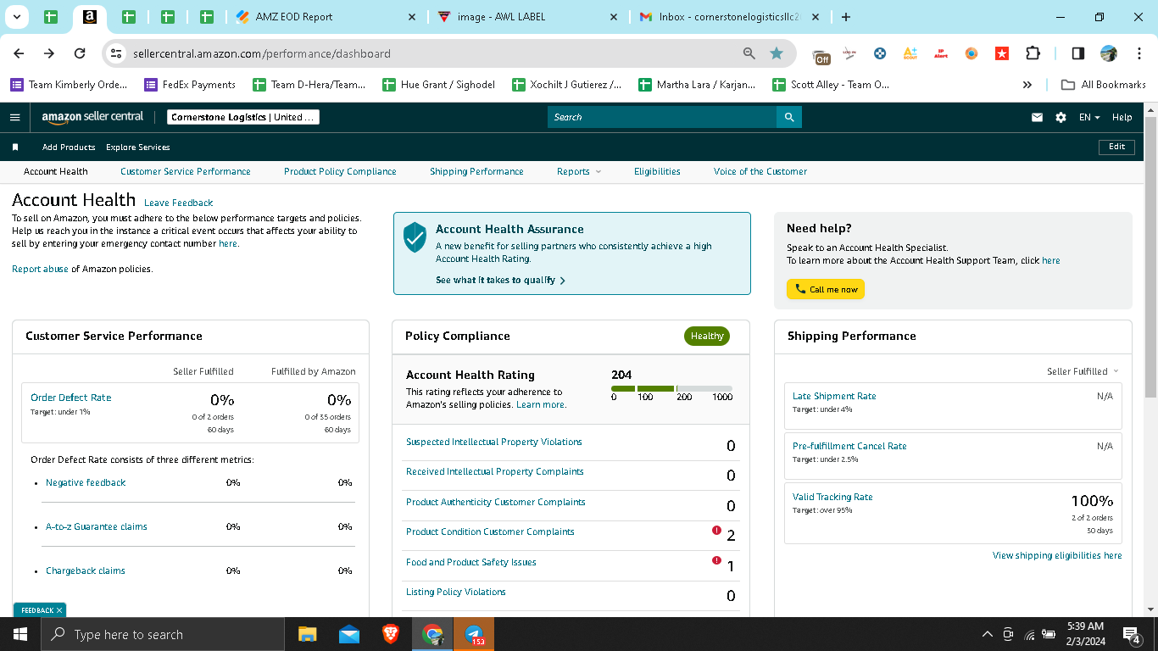Open the Windows notification center

point(1132,634)
